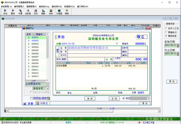Image resolution: width=181 pixels, height=124 pixels.
Task: Toggle the 可开出.修改 checkbox
Action: pos(32,98)
